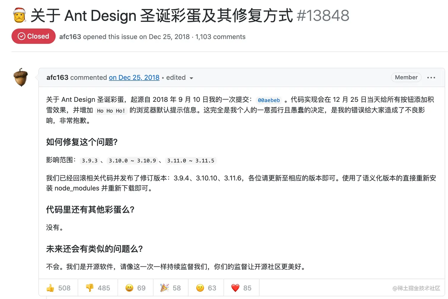The width and height of the screenshot is (448, 299).
Task: Click the '1,103 comments' text
Action: [x=220, y=37]
